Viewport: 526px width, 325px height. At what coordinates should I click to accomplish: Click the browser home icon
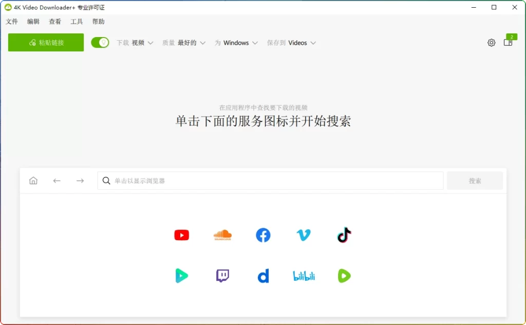point(33,180)
